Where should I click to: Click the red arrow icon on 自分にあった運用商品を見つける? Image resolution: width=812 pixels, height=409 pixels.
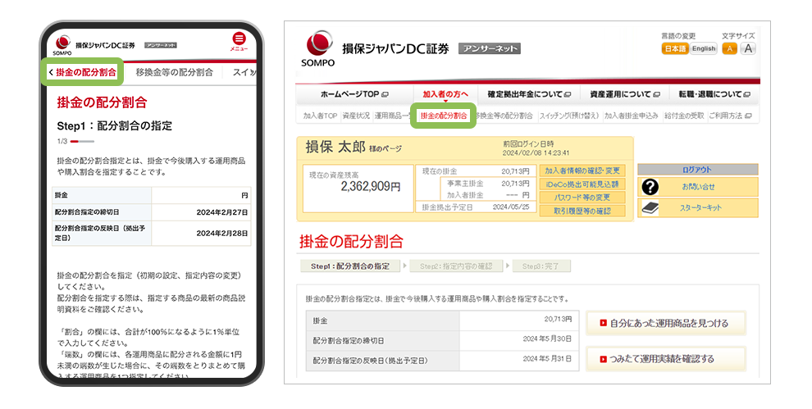tap(603, 323)
